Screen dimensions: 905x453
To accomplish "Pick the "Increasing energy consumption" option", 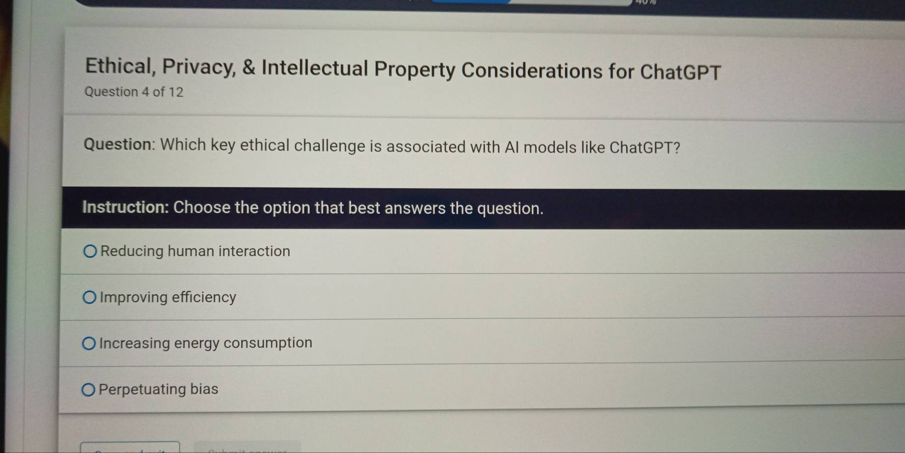I will pyautogui.click(x=205, y=343).
